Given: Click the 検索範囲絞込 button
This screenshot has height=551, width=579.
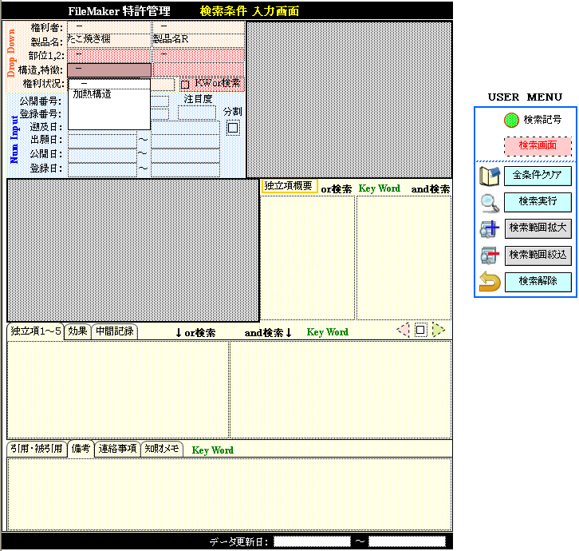Looking at the screenshot, I should 538,256.
